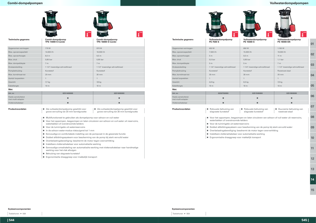316x223 pixels.
Task: Select the highlighted chapter tab 14
Action: pyautogui.click(x=313, y=179)
